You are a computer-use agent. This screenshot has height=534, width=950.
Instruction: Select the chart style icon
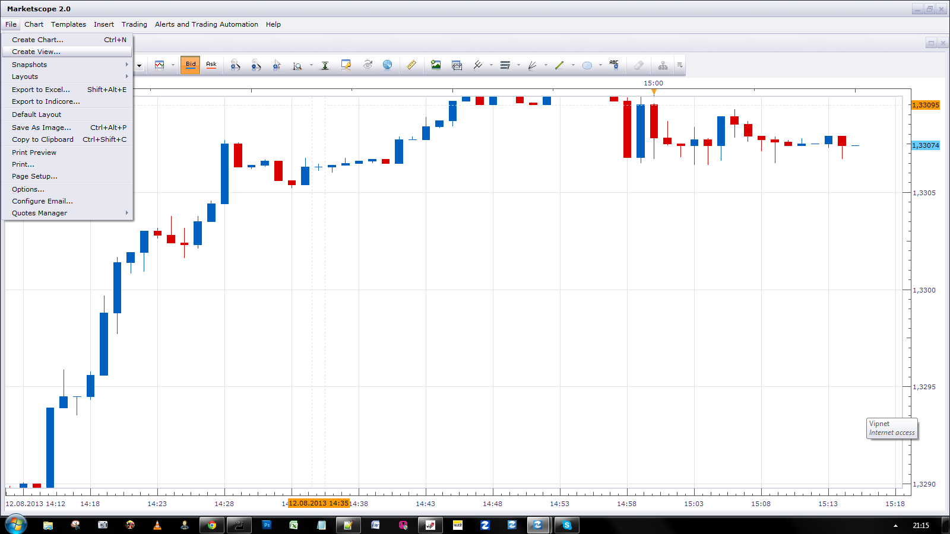[159, 65]
